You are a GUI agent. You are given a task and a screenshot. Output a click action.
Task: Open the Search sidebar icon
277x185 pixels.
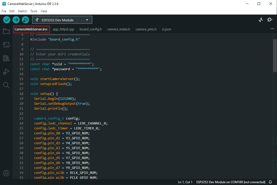pyautogui.click(x=6, y=85)
